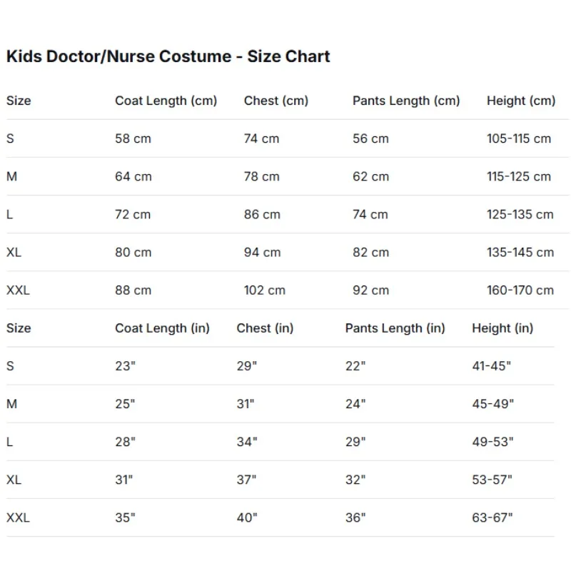Click the 78 cm chest cell
The image size is (571, 571).
(x=261, y=176)
